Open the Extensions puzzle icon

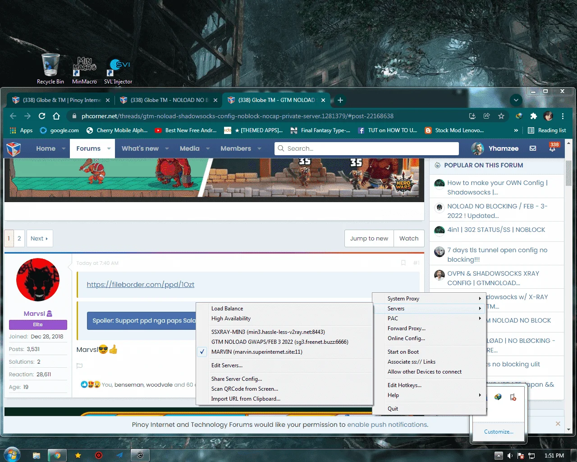pos(534,116)
